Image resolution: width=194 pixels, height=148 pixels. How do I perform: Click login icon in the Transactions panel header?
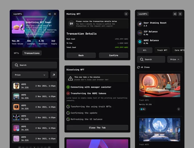tap(50, 14)
